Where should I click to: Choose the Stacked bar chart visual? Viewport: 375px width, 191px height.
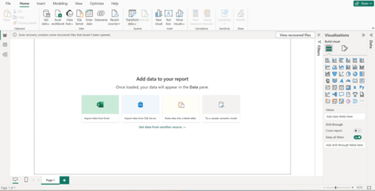click(327, 60)
